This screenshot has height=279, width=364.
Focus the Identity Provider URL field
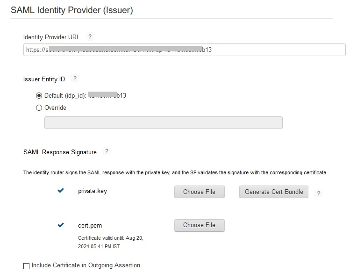click(x=184, y=50)
